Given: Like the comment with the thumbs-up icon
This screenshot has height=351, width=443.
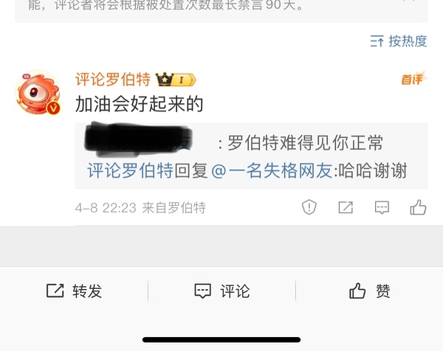Looking at the screenshot, I should [x=418, y=207].
